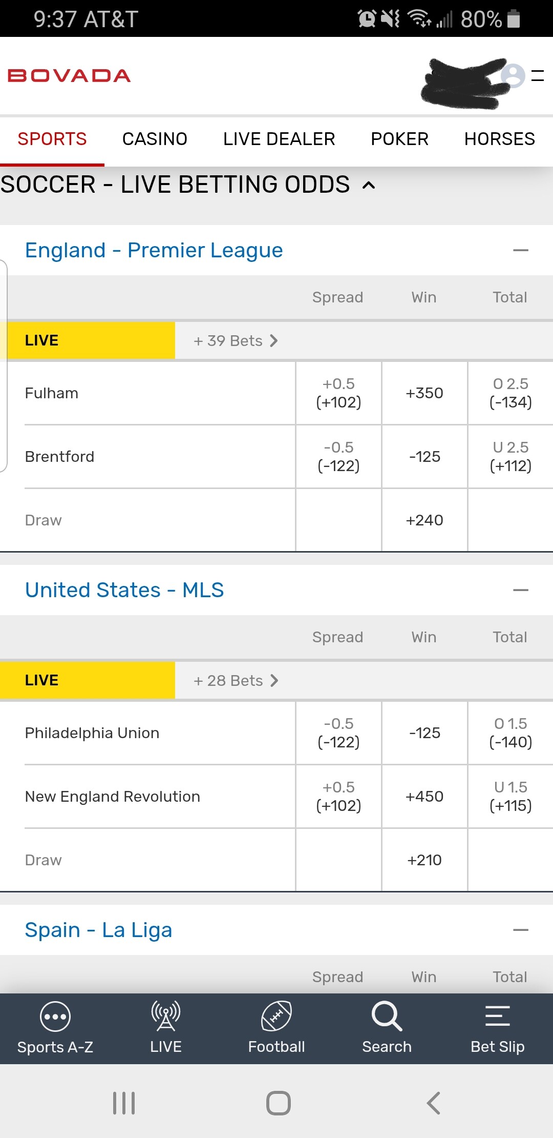Open +28 Bets for Philadelphia Union match
The height and width of the screenshot is (1138, 553).
(x=236, y=681)
